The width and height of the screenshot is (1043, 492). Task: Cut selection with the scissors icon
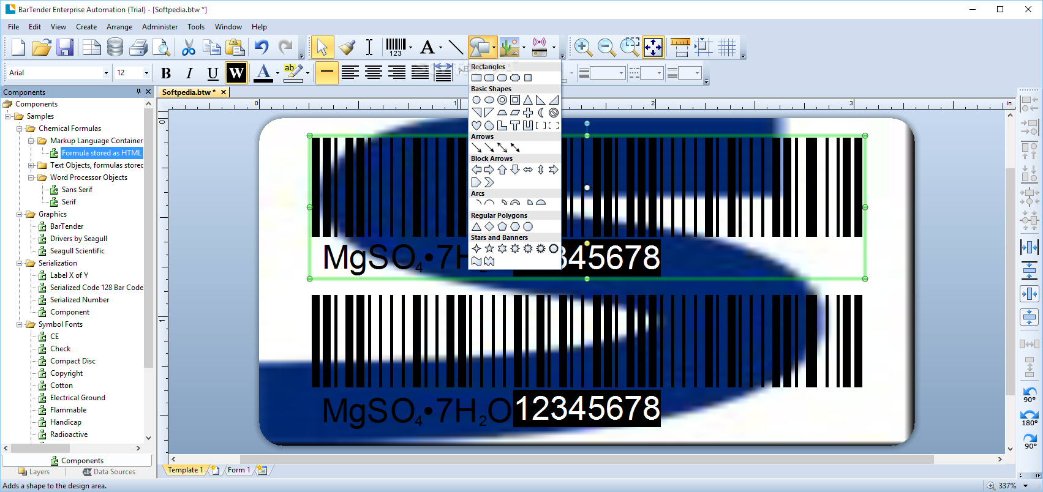coord(188,47)
